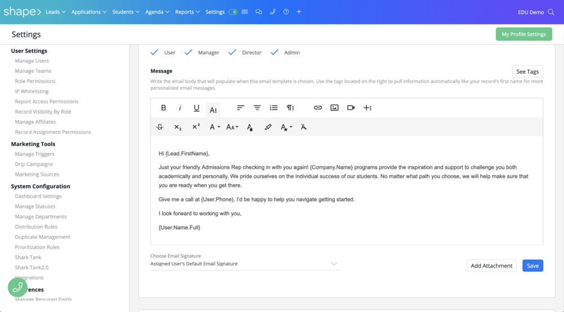Expand the Agenda menu
Screen dimensions: 564x312
(157, 12)
